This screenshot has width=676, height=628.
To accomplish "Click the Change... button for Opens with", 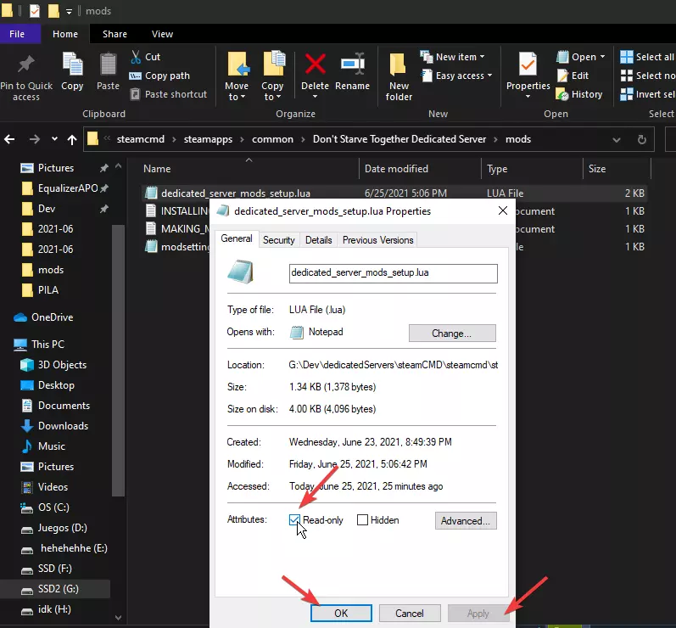I will [451, 334].
